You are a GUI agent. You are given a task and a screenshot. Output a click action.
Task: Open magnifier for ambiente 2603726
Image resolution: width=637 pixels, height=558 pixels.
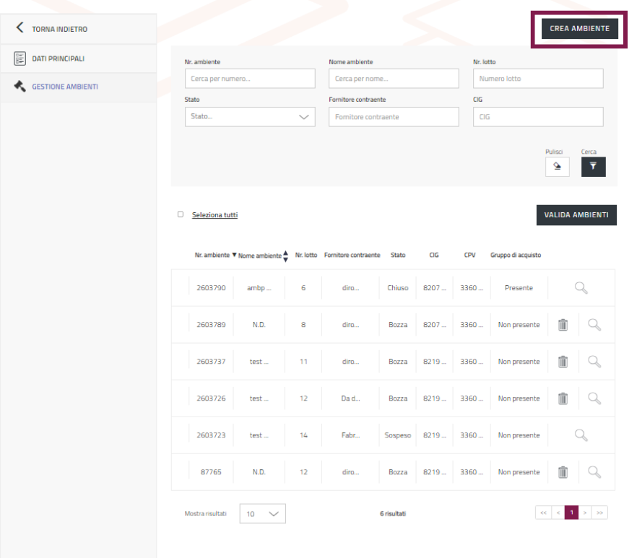594,398
